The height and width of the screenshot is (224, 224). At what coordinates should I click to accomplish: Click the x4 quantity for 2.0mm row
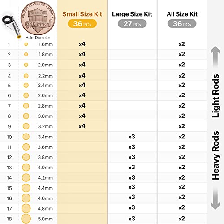[82, 65]
